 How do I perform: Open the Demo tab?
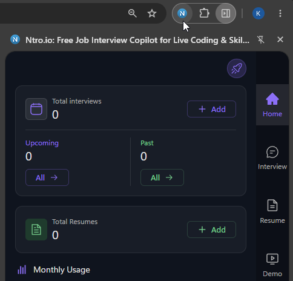point(272,265)
